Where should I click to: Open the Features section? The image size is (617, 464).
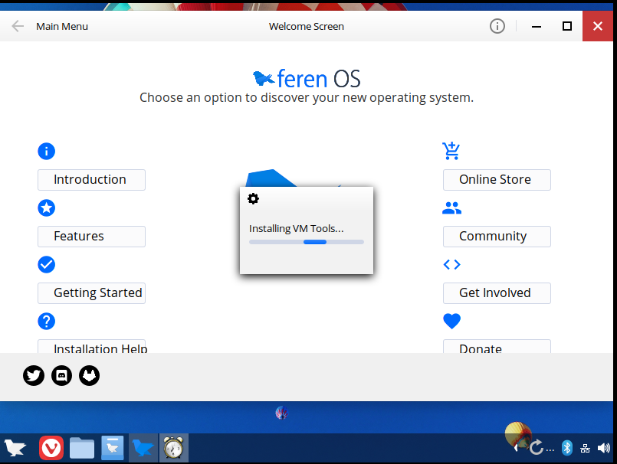[91, 237]
